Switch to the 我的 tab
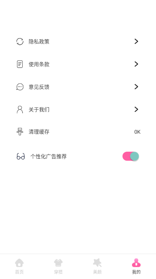The height and width of the screenshot is (279, 156). (136, 266)
